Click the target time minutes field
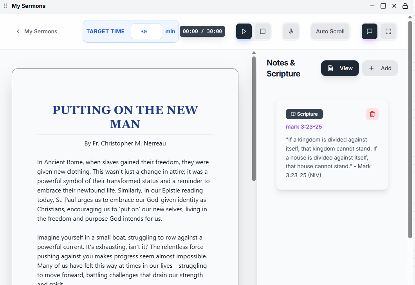This screenshot has width=415, height=285. [146, 31]
